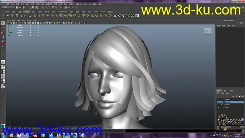Image resolution: width=245 pixels, height=138 pixels.
Task: Activate the Move tool in toolbox
Action: coord(3,37)
